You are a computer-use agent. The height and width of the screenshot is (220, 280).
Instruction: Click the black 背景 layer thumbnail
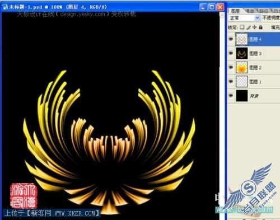point(242,96)
